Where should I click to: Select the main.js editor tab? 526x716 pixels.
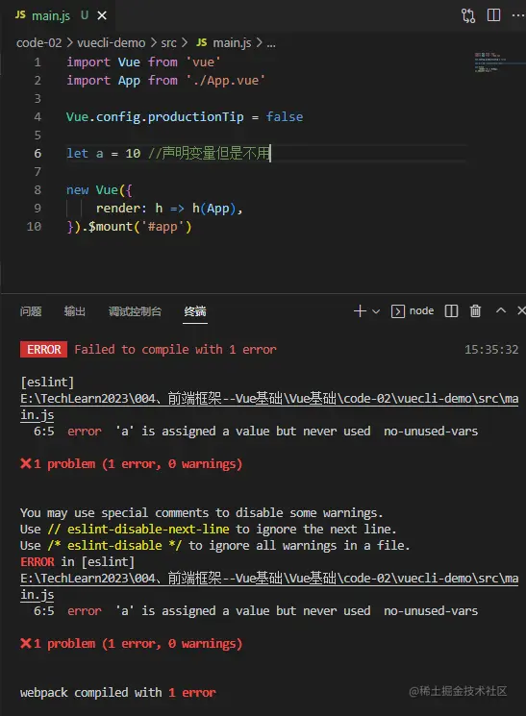(58, 15)
